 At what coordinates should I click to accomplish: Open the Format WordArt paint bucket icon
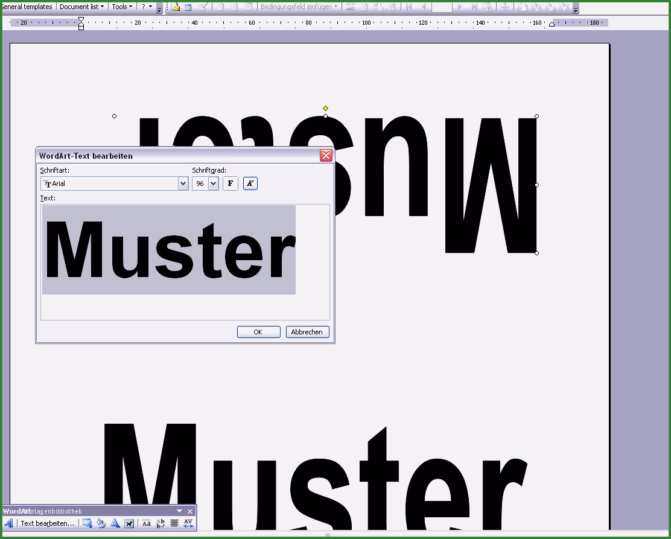click(101, 523)
